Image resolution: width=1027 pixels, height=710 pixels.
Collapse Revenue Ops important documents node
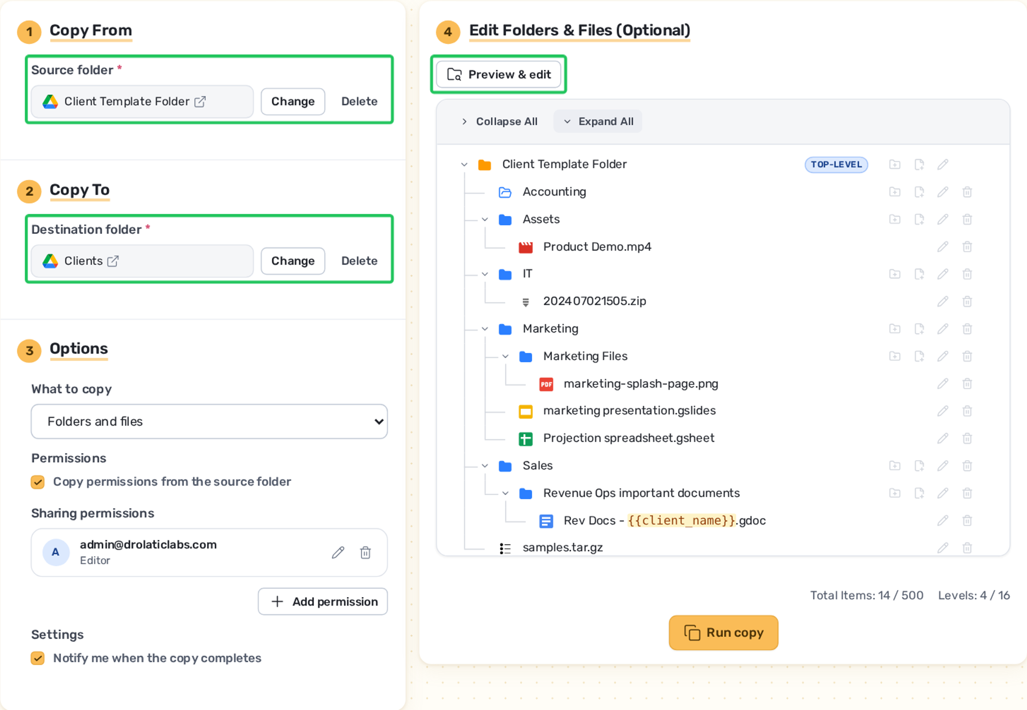[x=505, y=493]
